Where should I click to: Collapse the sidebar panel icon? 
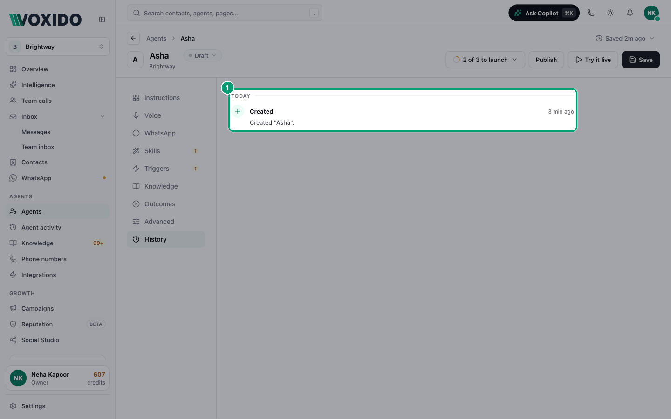(x=102, y=20)
